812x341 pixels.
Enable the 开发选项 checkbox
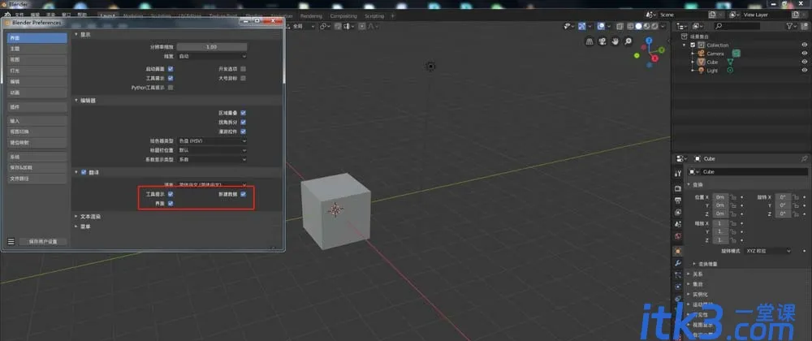coord(244,68)
